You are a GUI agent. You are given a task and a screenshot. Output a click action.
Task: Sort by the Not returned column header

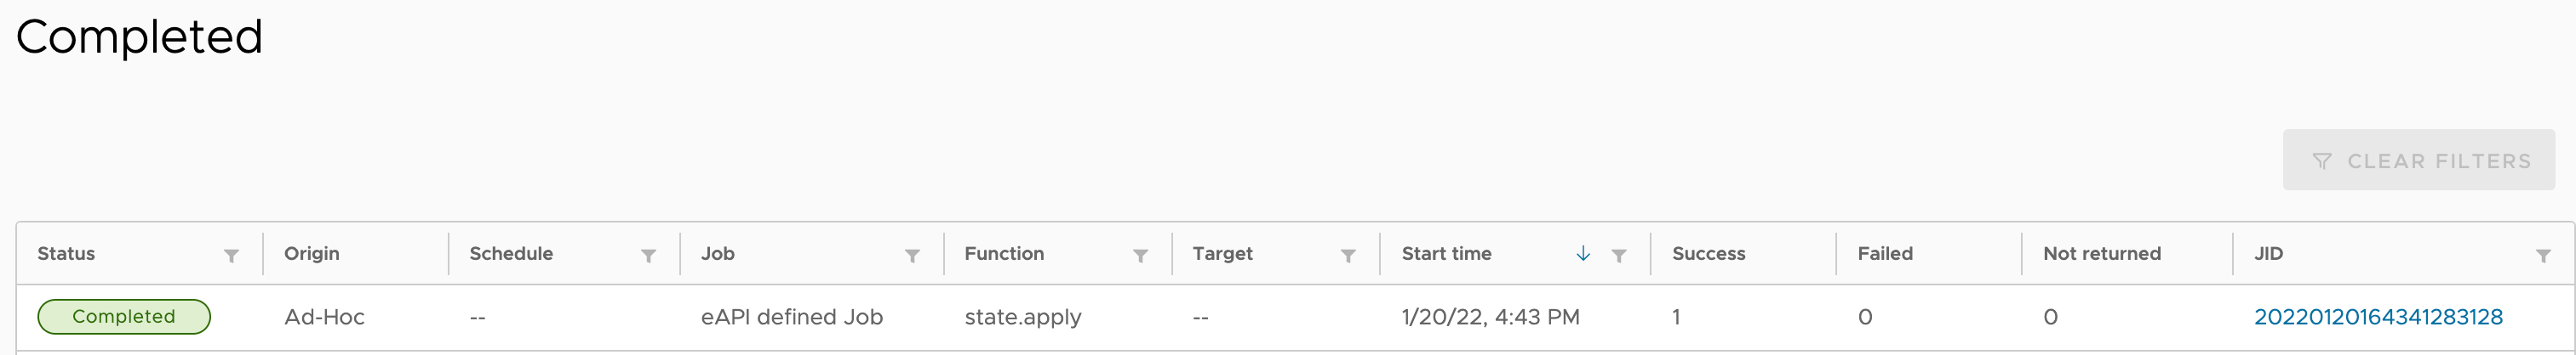coord(2102,253)
